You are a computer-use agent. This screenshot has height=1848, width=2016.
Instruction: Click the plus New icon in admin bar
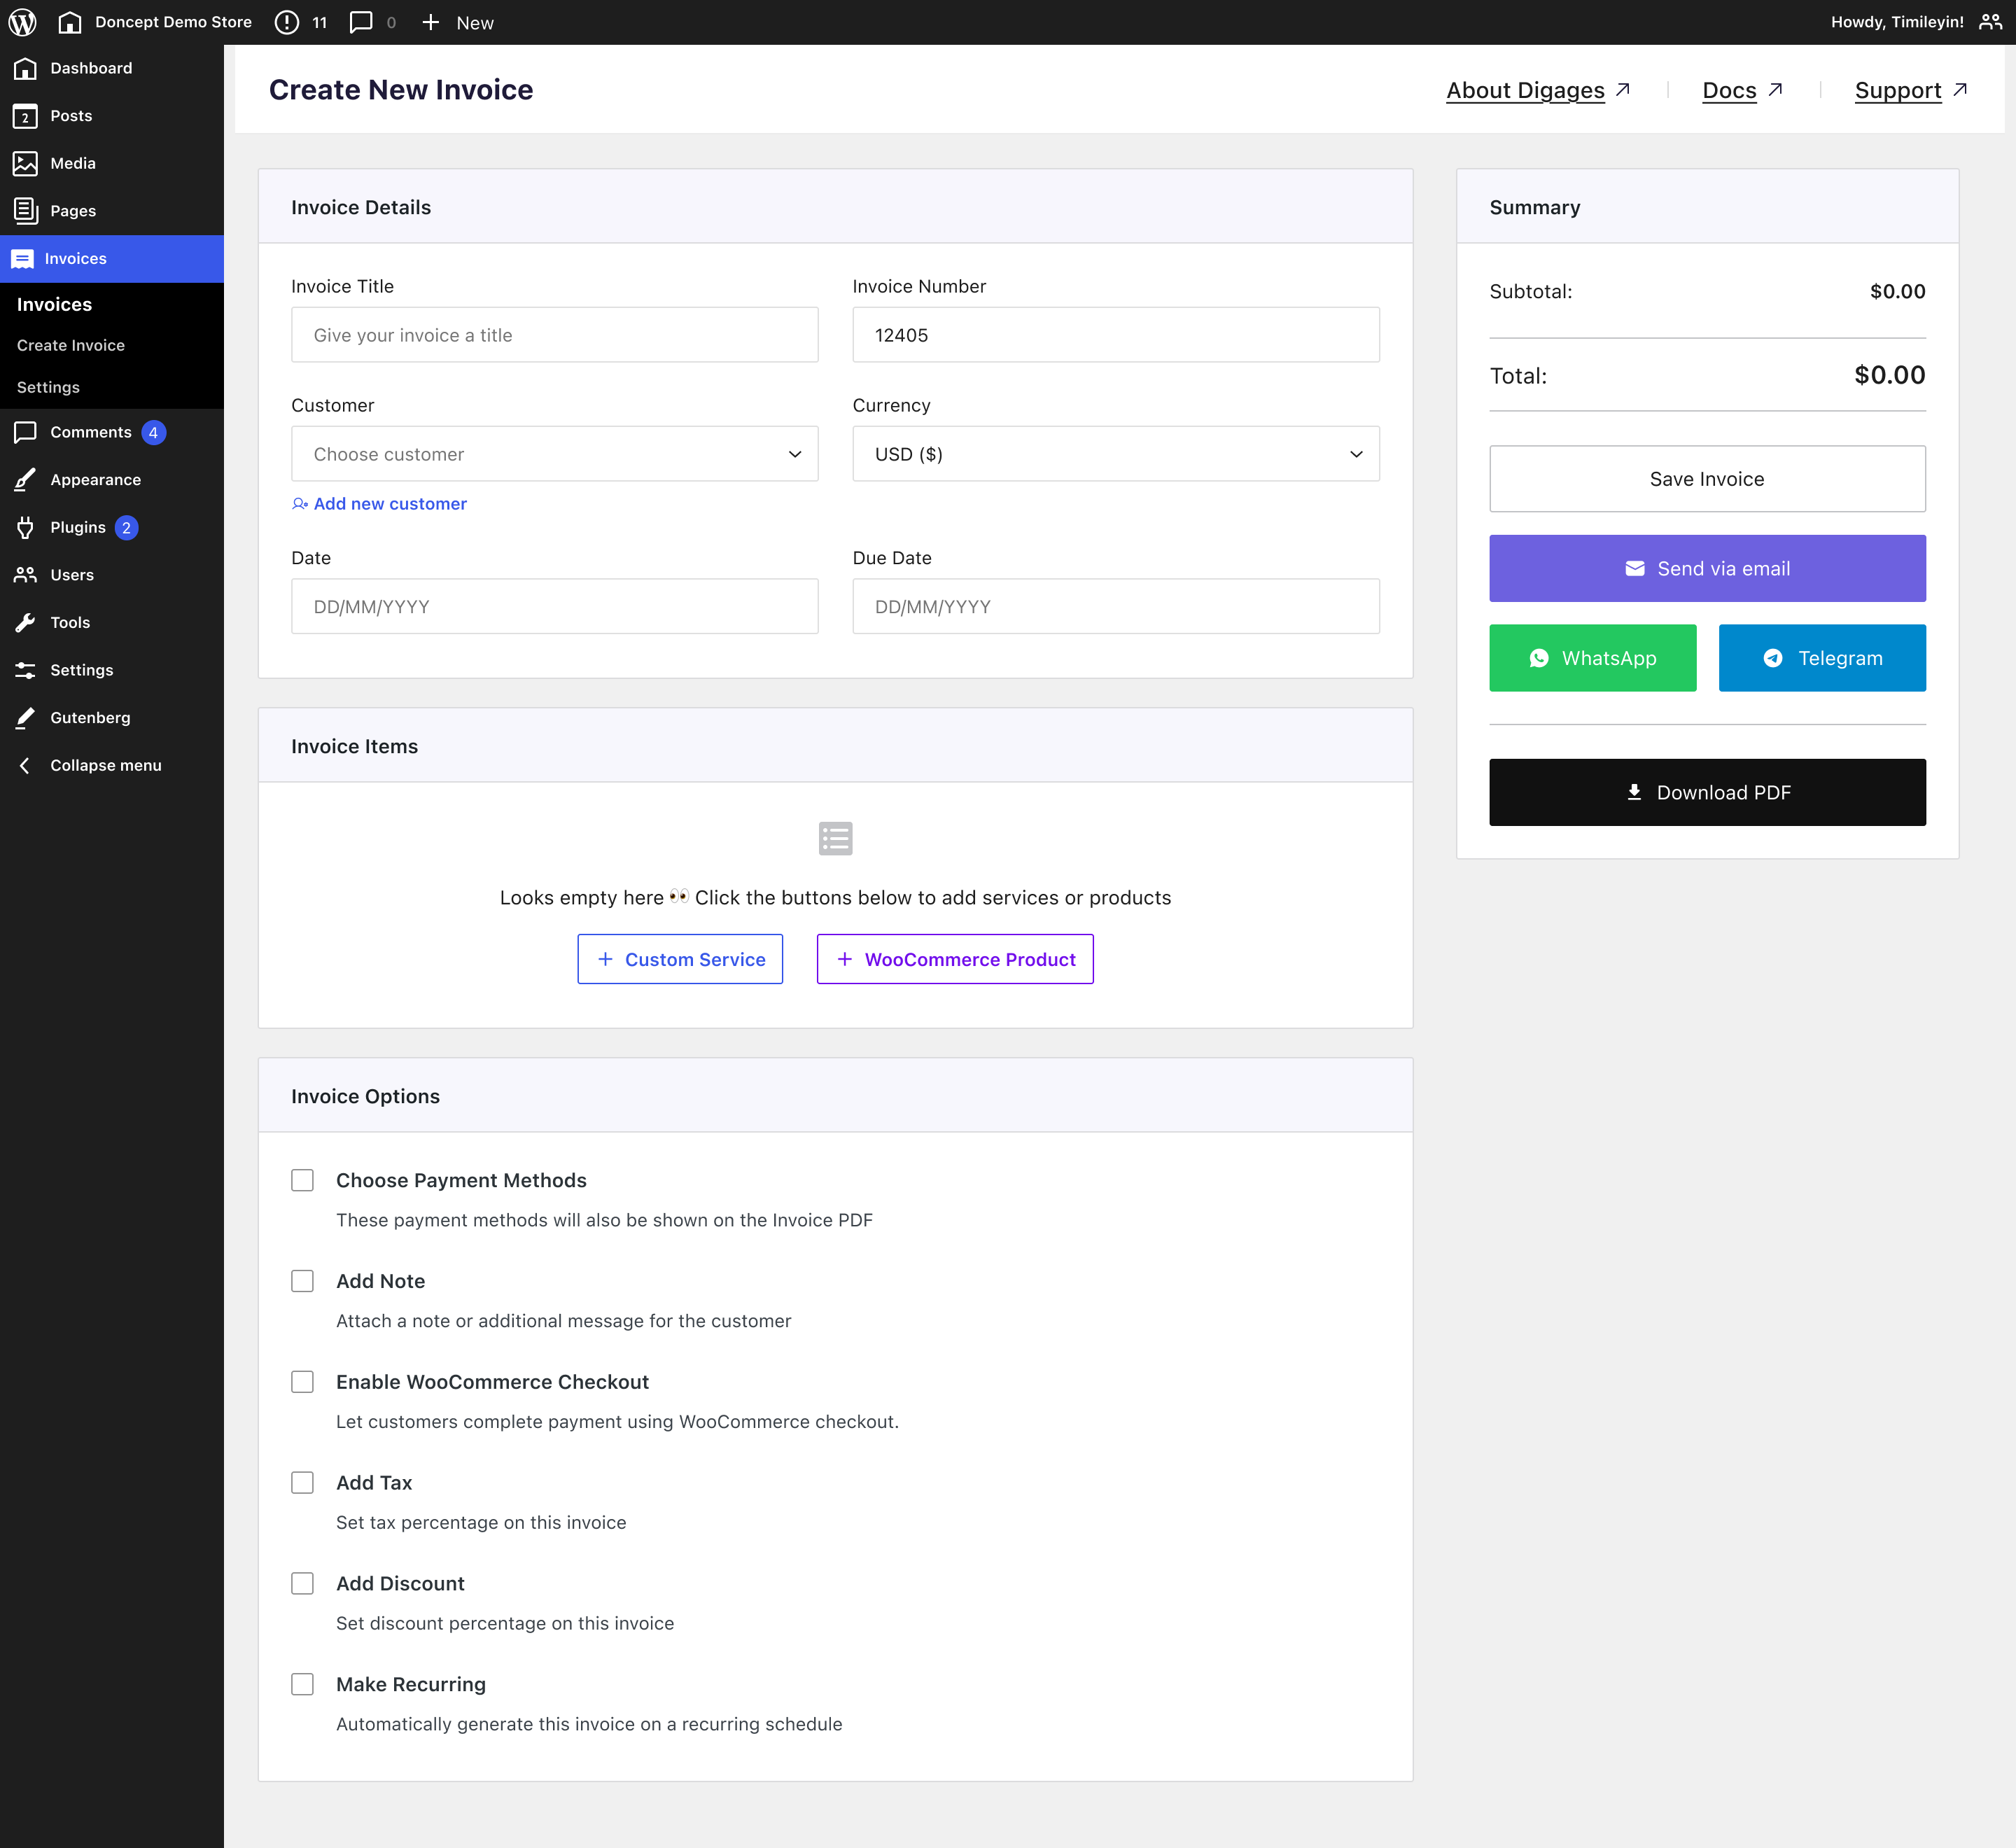pyautogui.click(x=431, y=22)
